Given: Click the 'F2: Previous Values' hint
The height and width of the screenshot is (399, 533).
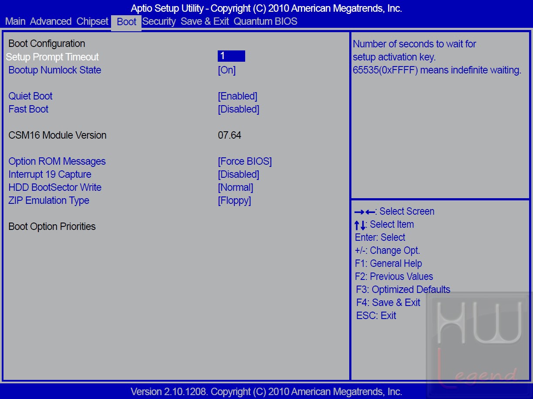Looking at the screenshot, I should (x=394, y=276).
